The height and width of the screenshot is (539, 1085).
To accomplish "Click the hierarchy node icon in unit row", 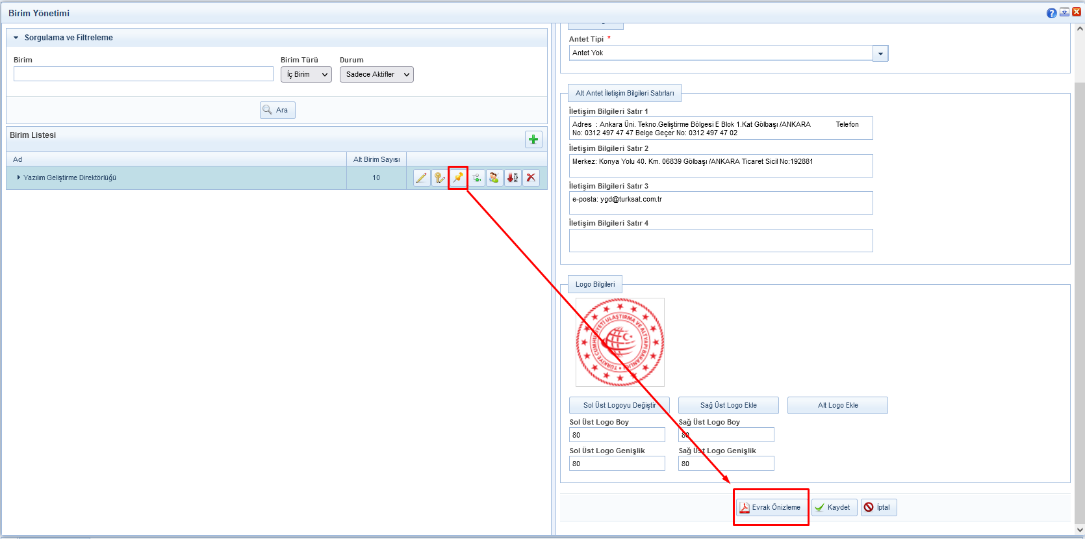I will point(476,177).
